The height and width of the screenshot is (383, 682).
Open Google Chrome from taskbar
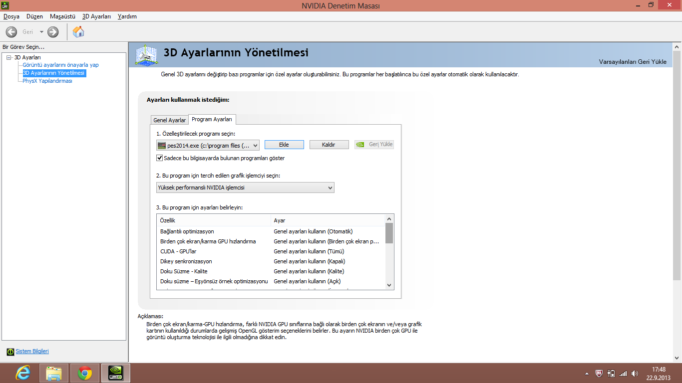[x=85, y=373]
